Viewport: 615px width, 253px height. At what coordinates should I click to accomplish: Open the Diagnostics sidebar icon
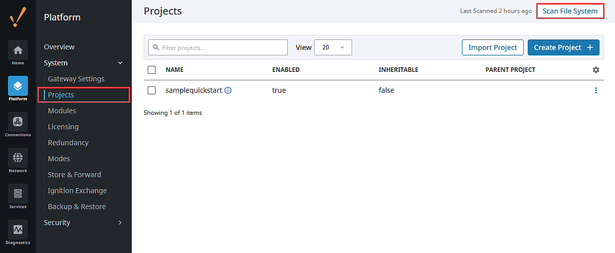(x=18, y=230)
